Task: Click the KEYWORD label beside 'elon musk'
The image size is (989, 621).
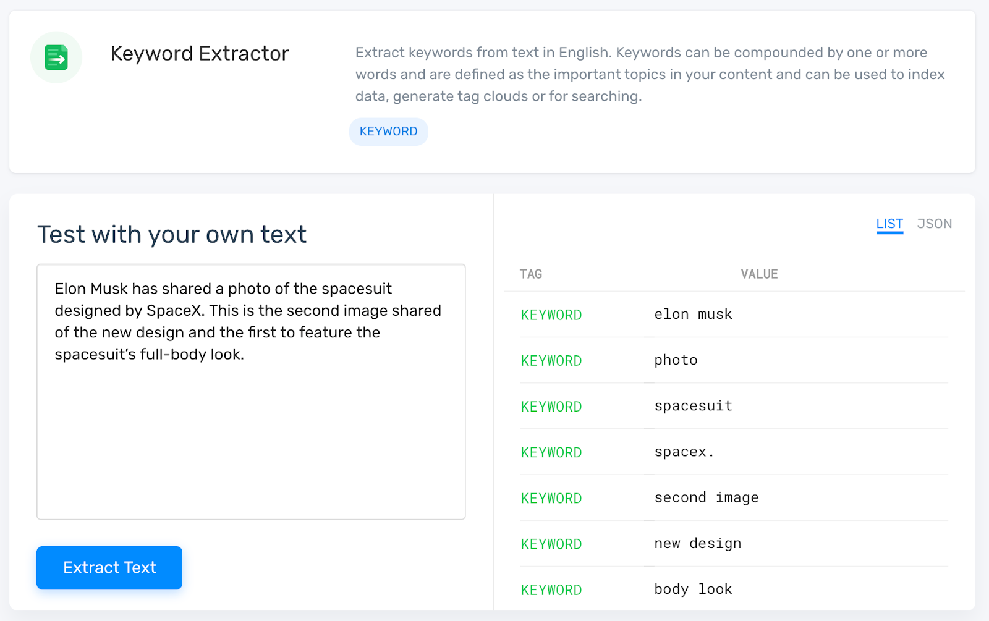Action: coord(551,315)
